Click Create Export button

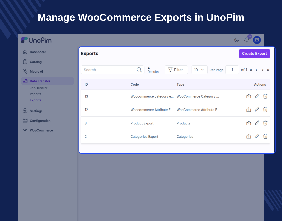(255, 54)
